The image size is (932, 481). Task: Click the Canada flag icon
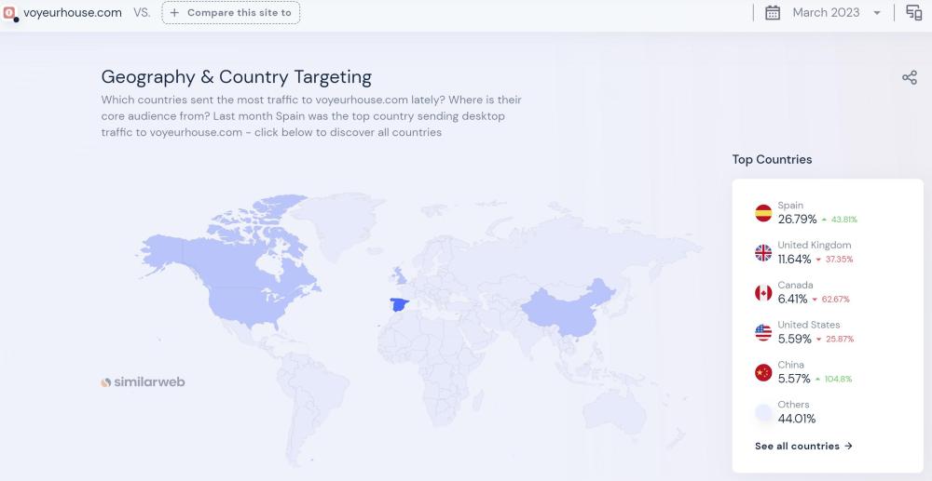coord(763,293)
